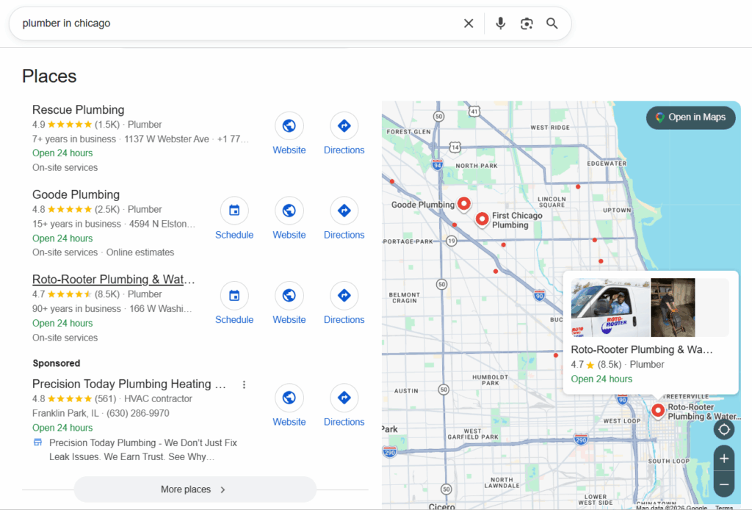This screenshot has width=752, height=510.
Task: Open Precision Today ad options menu
Action: click(244, 385)
